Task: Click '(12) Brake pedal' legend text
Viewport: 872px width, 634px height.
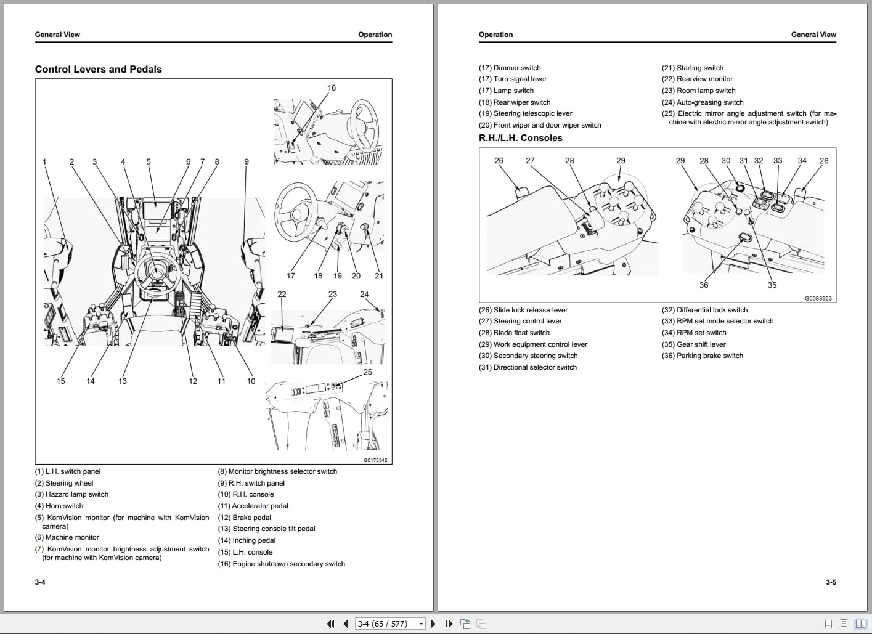Action: point(244,518)
